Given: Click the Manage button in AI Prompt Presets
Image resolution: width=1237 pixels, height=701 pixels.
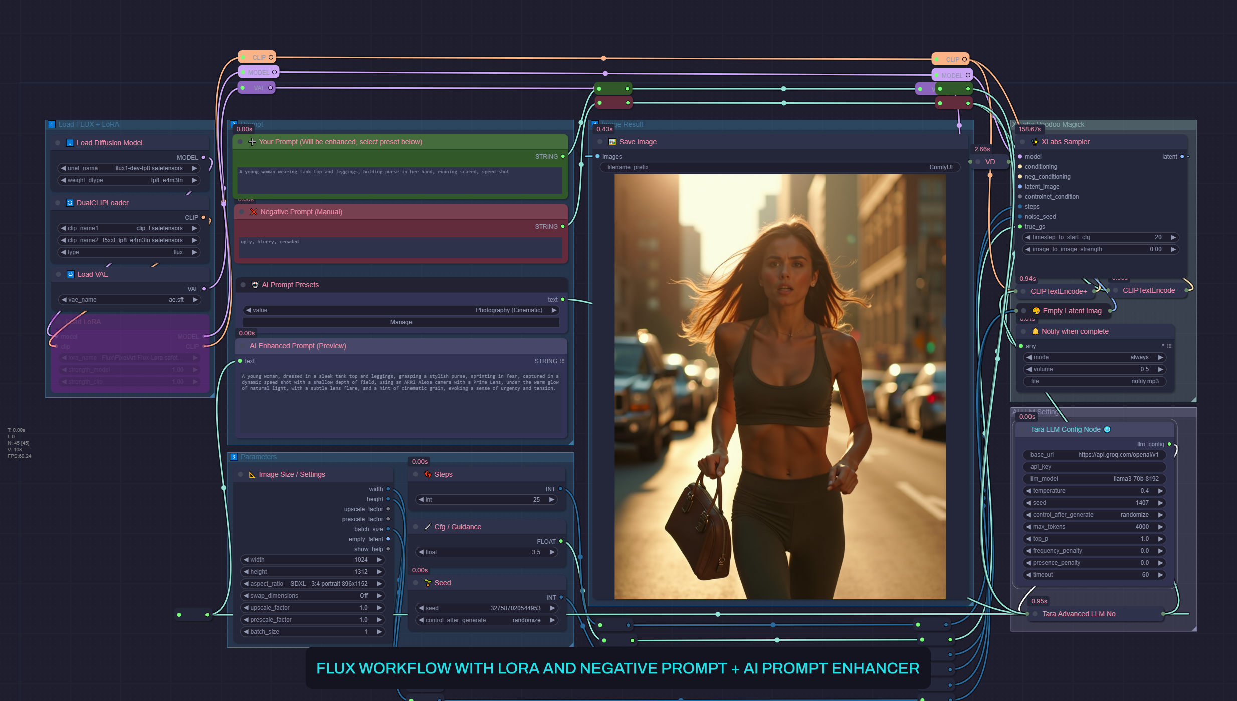Looking at the screenshot, I should (x=400, y=322).
